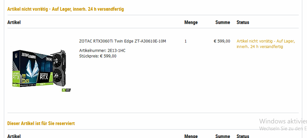This screenshot has width=307, height=138.
Task: Click the Artikel column header of the not-in-stock table
Action: coord(14,22)
